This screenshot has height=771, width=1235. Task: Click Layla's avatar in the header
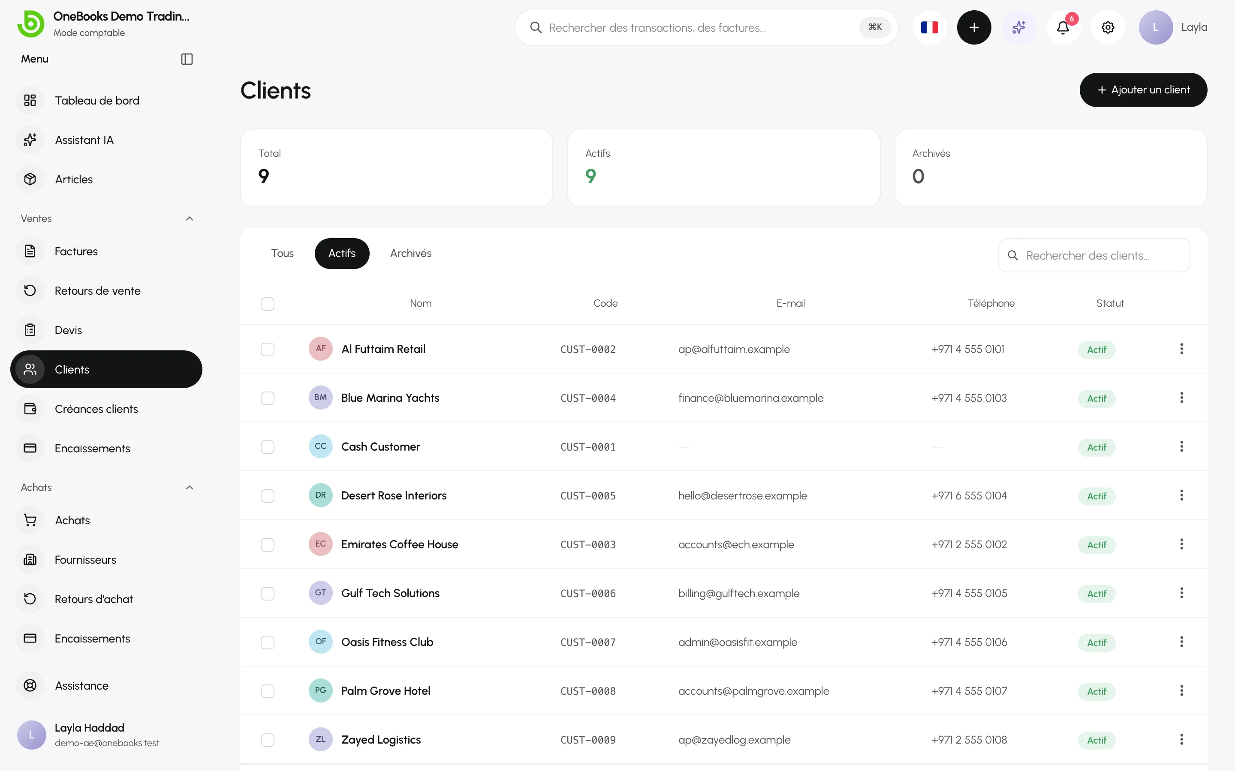click(1155, 27)
